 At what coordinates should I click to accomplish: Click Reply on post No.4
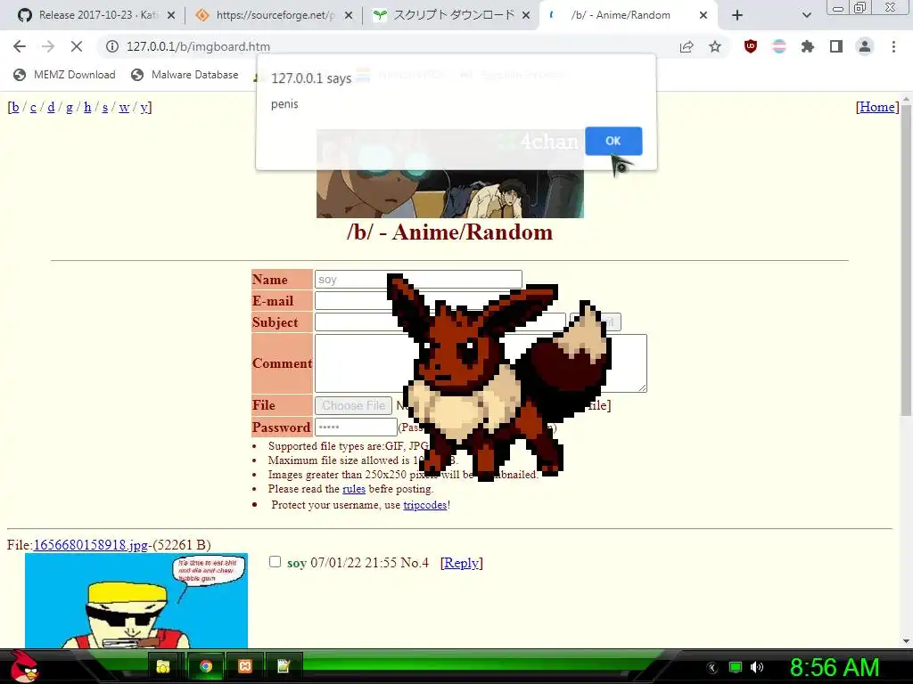click(x=462, y=563)
